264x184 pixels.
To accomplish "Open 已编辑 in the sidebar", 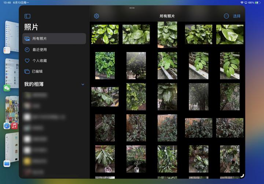I will 37,72.
